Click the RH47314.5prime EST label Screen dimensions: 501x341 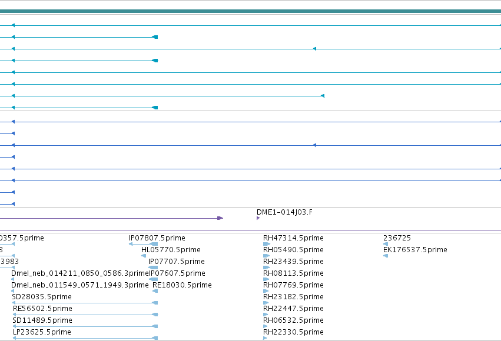[x=293, y=238]
